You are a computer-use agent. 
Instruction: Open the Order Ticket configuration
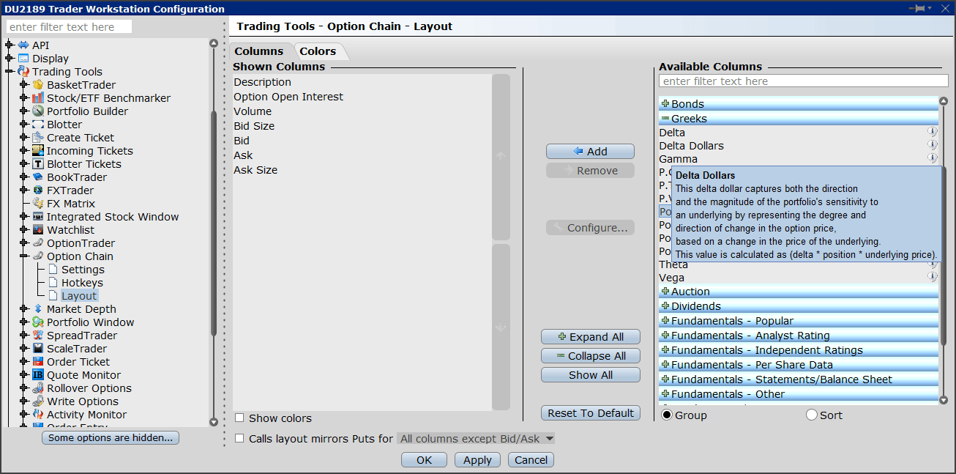[78, 362]
